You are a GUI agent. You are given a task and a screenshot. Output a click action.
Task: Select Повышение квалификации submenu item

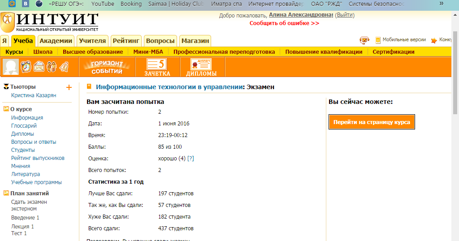324,52
